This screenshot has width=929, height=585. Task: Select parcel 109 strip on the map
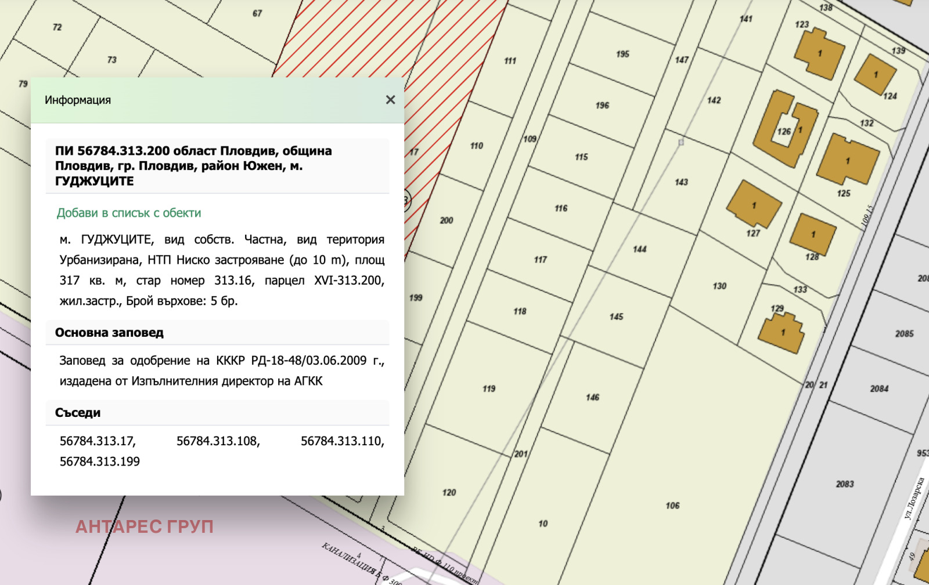click(530, 139)
